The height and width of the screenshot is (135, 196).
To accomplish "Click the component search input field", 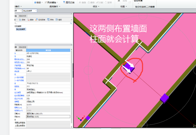I will click(x=42, y=23).
